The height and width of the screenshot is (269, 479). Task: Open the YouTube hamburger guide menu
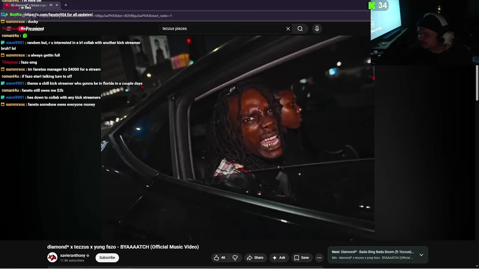point(8,28)
